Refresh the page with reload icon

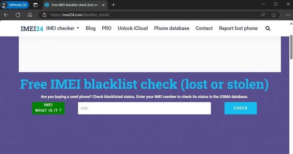(18, 15)
